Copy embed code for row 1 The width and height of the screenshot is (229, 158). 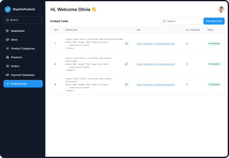126,44
